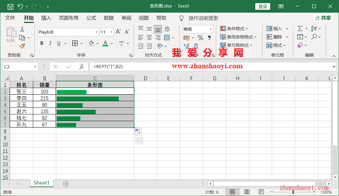
Task: Click the Merge and Center cells icon
Action: coord(167,37)
